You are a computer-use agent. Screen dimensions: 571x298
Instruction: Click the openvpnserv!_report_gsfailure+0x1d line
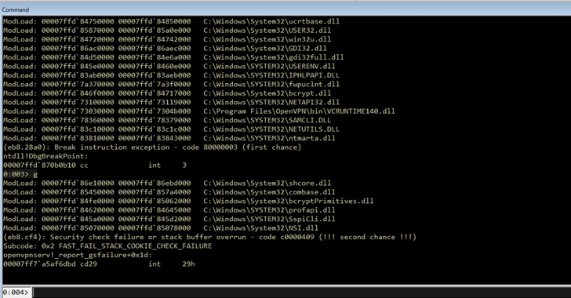pos(78,255)
